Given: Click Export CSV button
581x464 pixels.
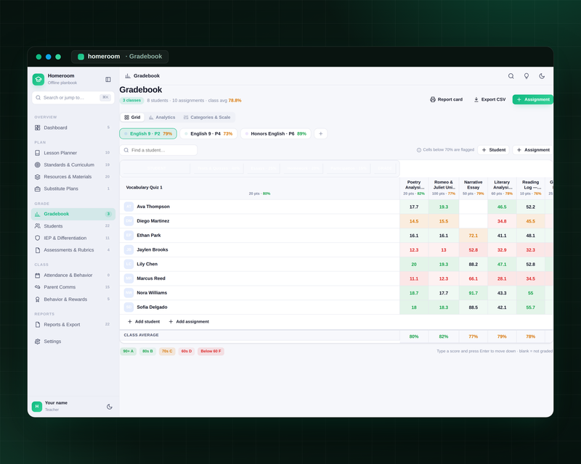Looking at the screenshot, I should (x=489, y=99).
